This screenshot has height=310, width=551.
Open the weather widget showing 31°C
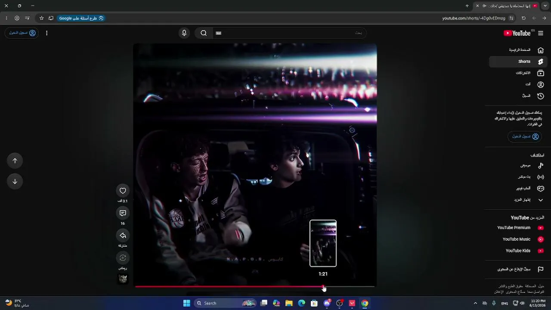point(17,303)
